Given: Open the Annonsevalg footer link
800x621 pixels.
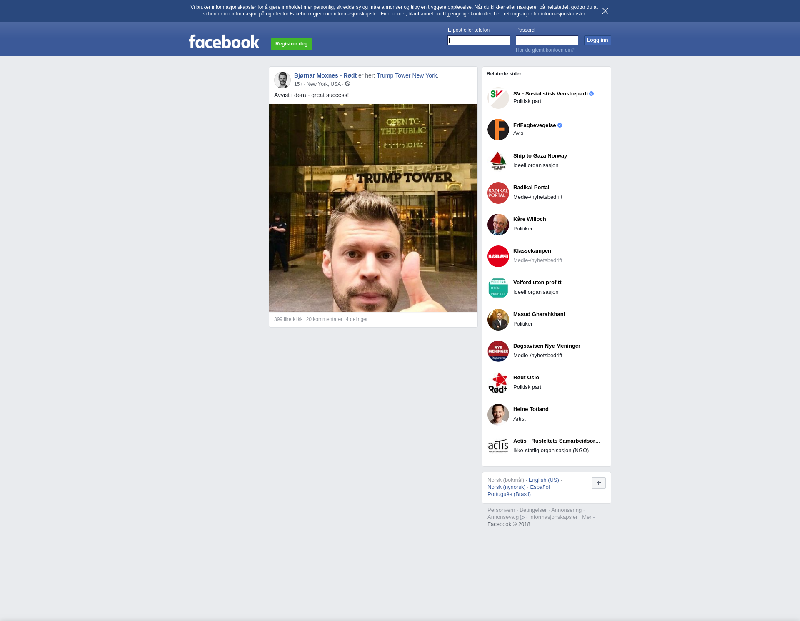Looking at the screenshot, I should click(x=503, y=517).
